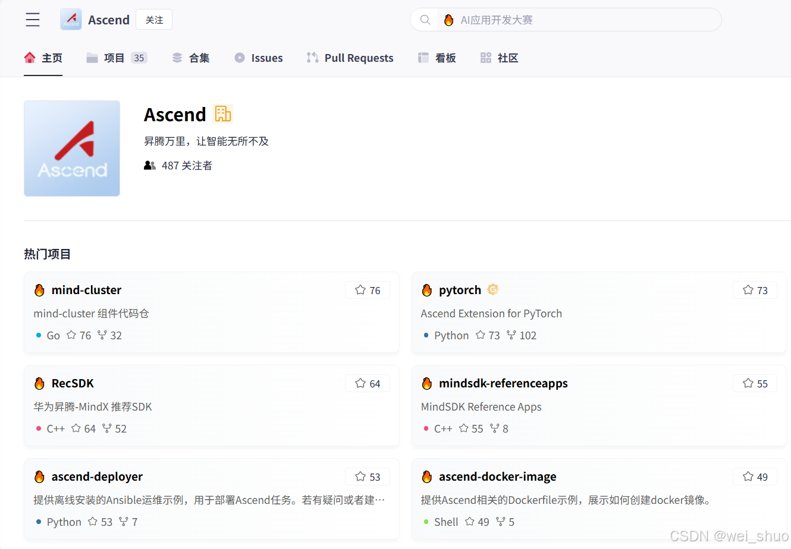791x549 pixels.
Task: Click the 'Ascend Extension for PyTorch' description
Action: 491,313
